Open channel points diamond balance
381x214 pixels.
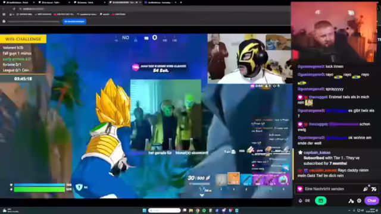(x=304, y=201)
